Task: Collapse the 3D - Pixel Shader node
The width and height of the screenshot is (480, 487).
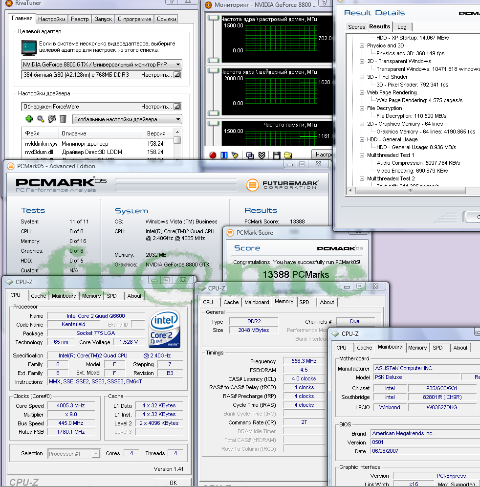Action: (x=362, y=77)
